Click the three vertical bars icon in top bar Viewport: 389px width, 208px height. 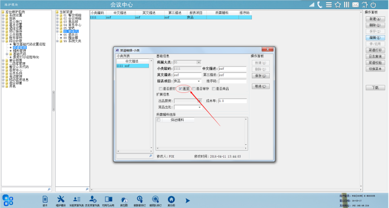point(347,5)
